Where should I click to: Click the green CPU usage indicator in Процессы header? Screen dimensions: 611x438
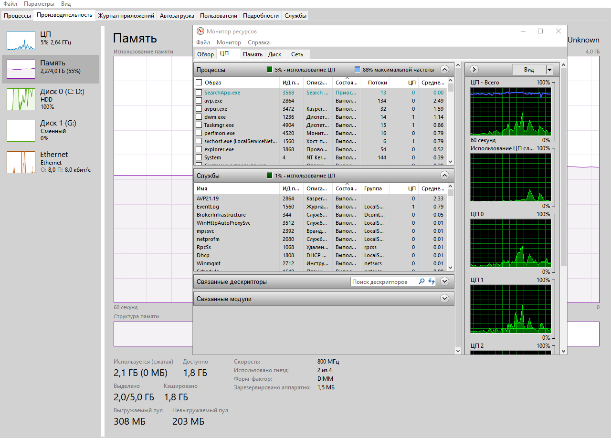[269, 70]
